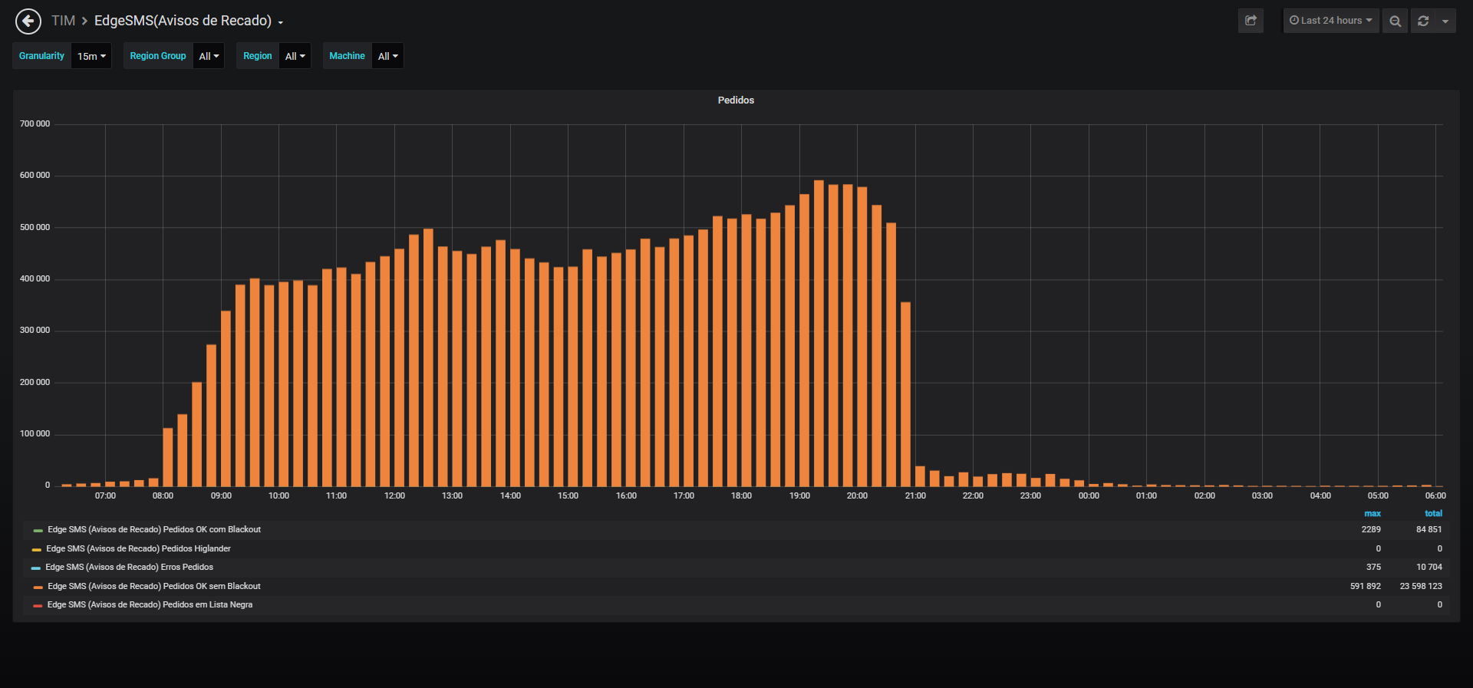Open the EdgeSMS(Avisos de Recado) dashboard menu
Screen dimensions: 1473x688
[x=189, y=21]
